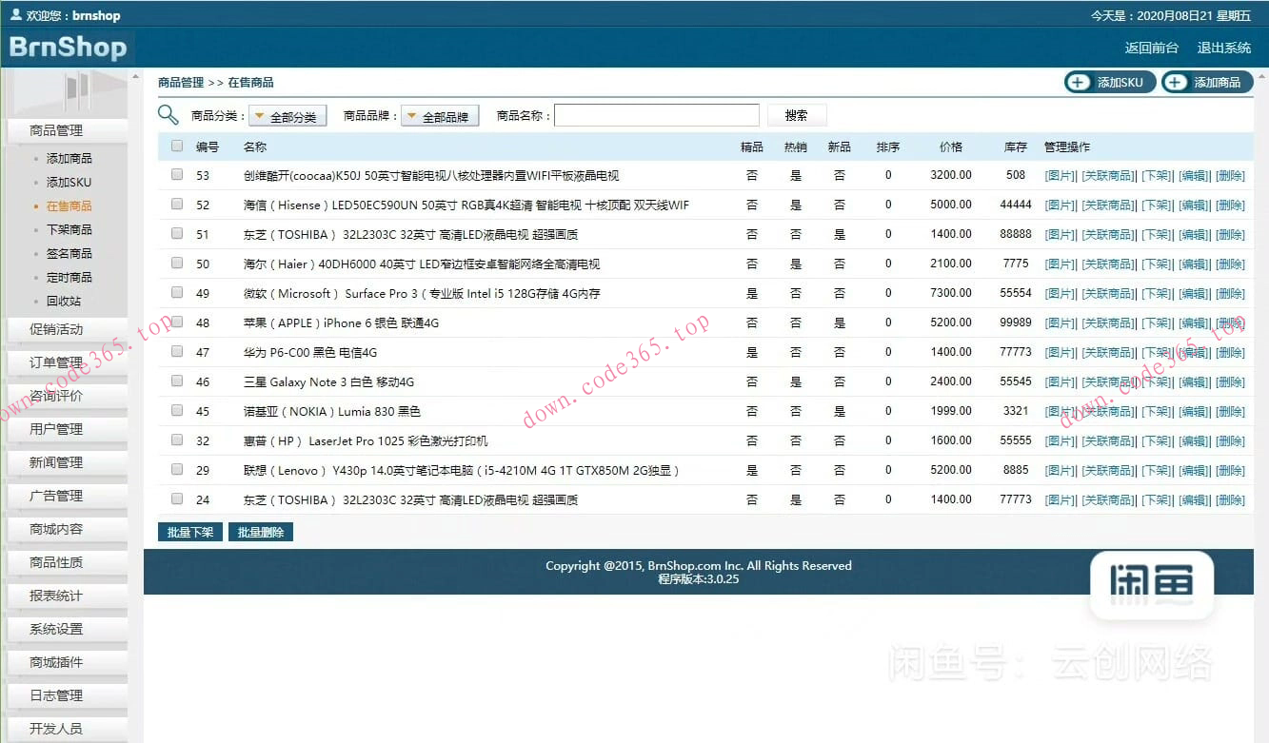
Task: Select 回收站 under 商品管理
Action: point(64,301)
